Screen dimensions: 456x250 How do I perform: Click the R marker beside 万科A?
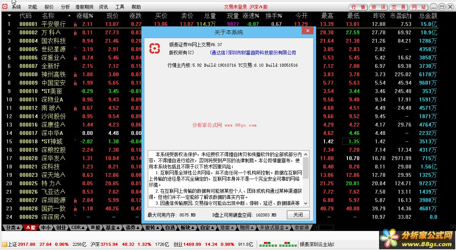pos(75,33)
